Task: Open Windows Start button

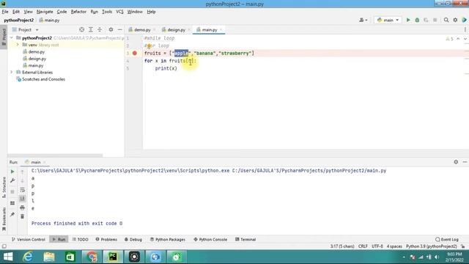Action: click(x=8, y=257)
